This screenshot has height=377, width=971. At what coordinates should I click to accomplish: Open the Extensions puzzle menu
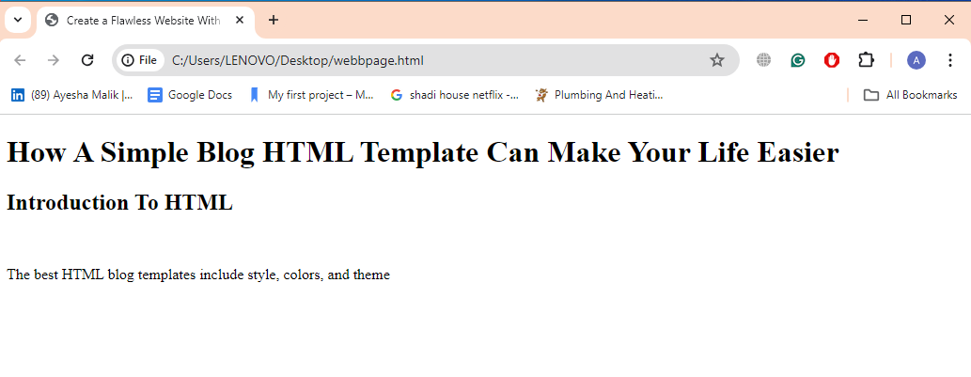(866, 60)
